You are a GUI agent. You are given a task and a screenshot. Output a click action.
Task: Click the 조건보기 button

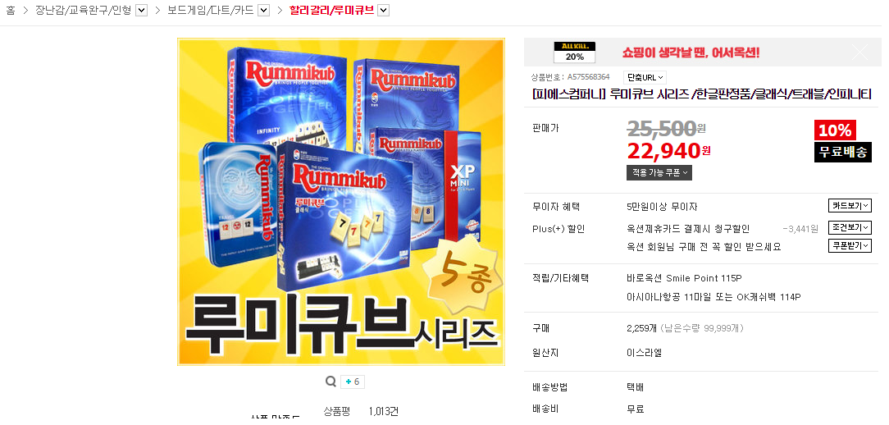[850, 227]
